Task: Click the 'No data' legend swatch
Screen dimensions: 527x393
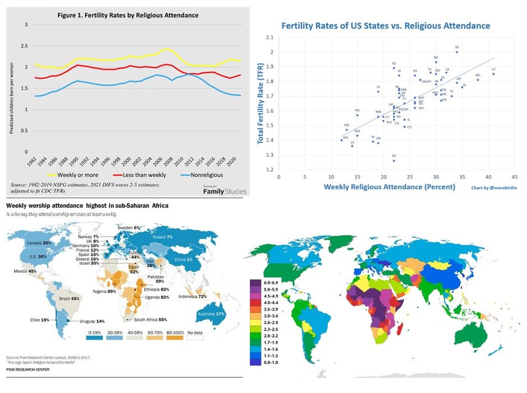Action: (x=195, y=337)
